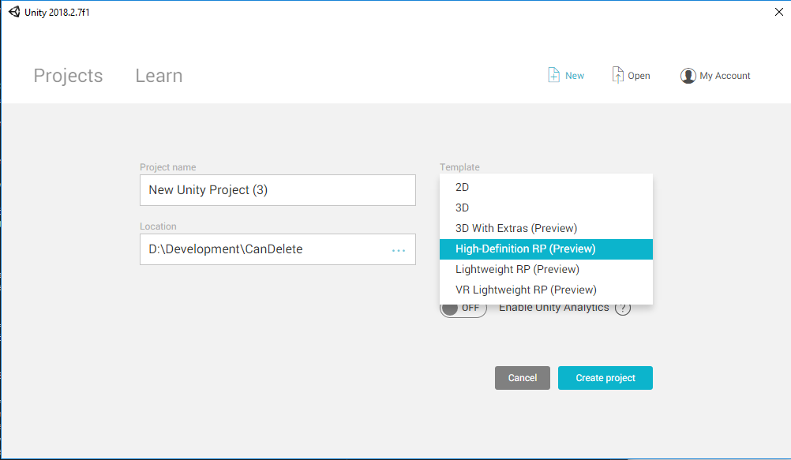Open the Learn tab

[x=159, y=76]
